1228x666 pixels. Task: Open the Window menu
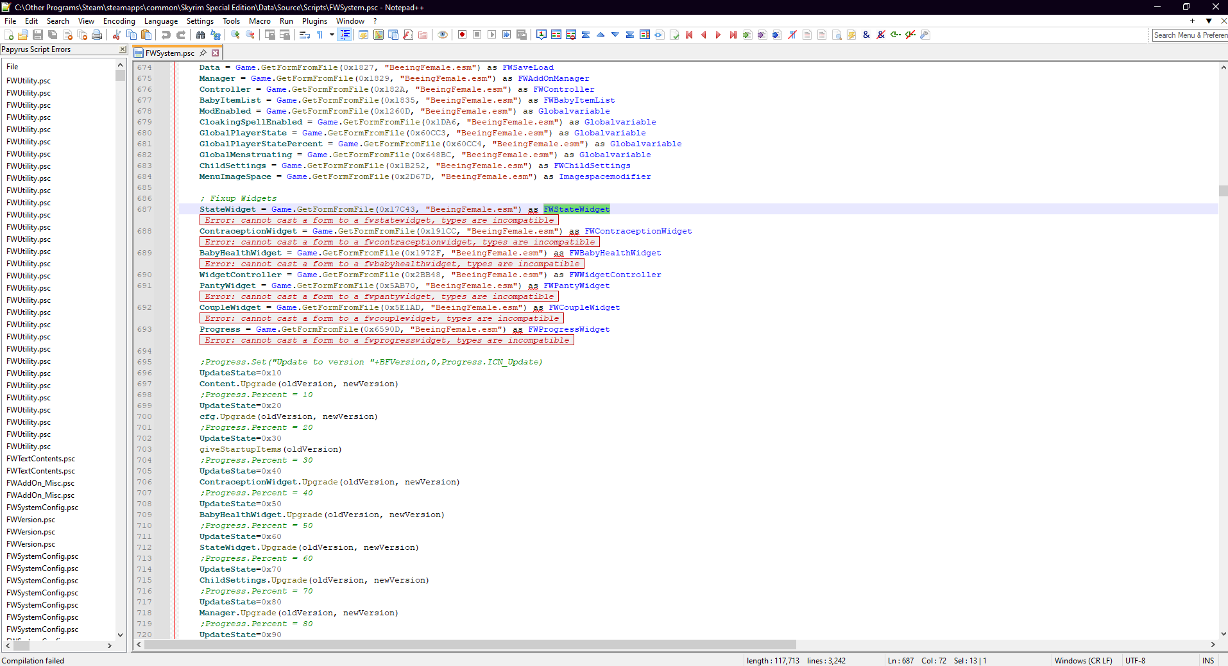click(350, 21)
